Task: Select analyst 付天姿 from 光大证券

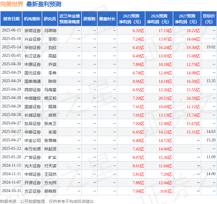Action: [50, 166]
